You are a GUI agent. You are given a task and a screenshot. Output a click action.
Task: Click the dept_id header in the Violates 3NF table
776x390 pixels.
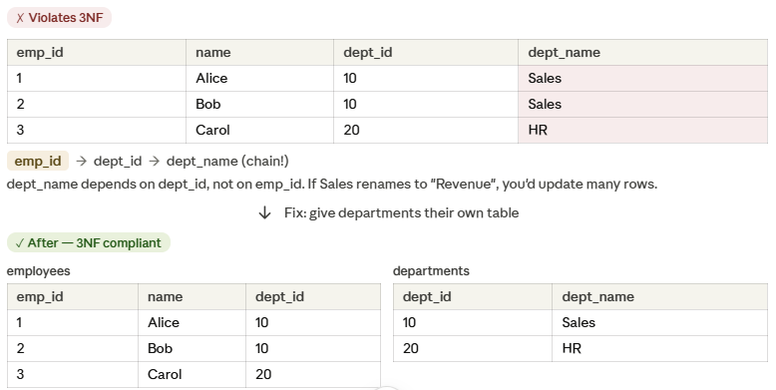point(426,53)
